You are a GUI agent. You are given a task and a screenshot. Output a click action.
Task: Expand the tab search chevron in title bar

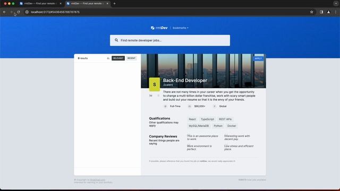(x=336, y=4)
